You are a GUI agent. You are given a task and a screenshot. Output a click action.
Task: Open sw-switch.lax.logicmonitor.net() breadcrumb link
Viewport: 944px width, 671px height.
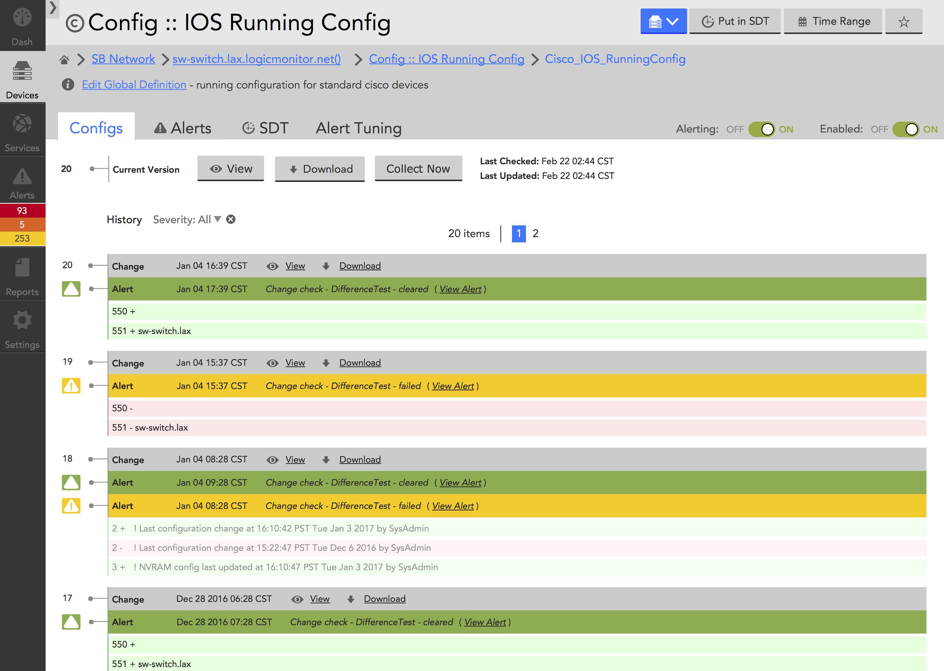point(257,59)
